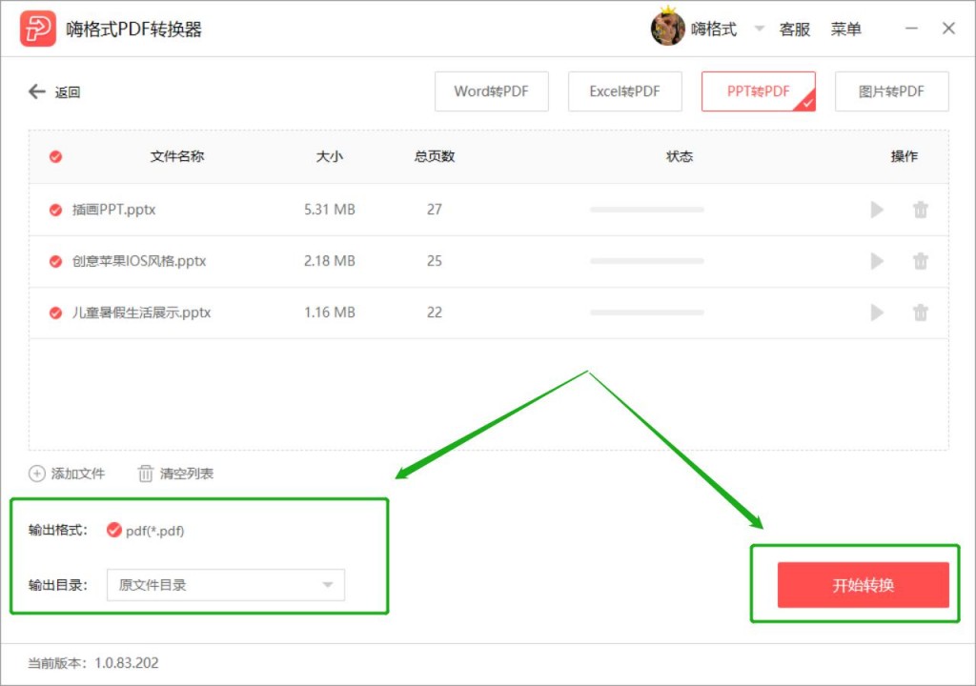This screenshot has height=686, width=976.
Task: Open the 客服 support menu
Action: coord(794,30)
